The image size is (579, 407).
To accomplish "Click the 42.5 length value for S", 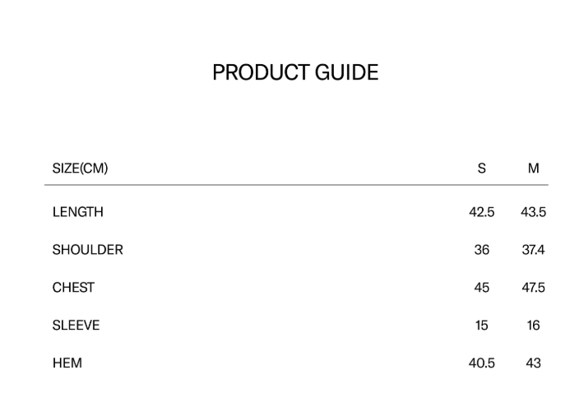I will click(x=482, y=212).
